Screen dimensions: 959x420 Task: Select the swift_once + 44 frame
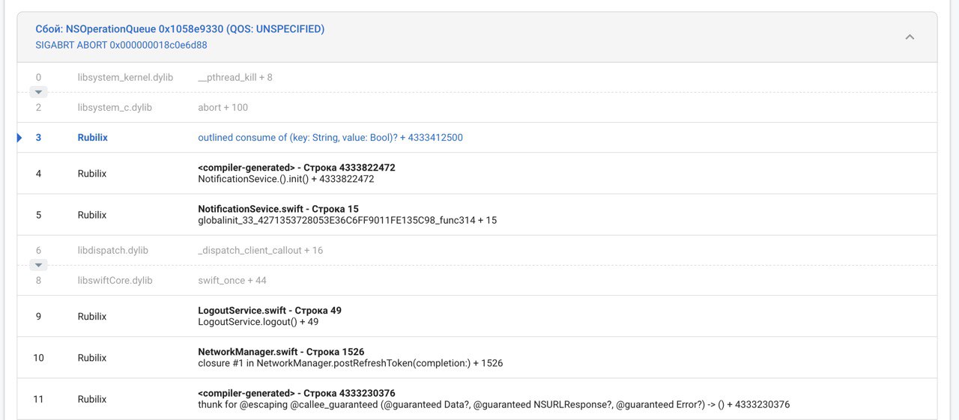pos(232,280)
